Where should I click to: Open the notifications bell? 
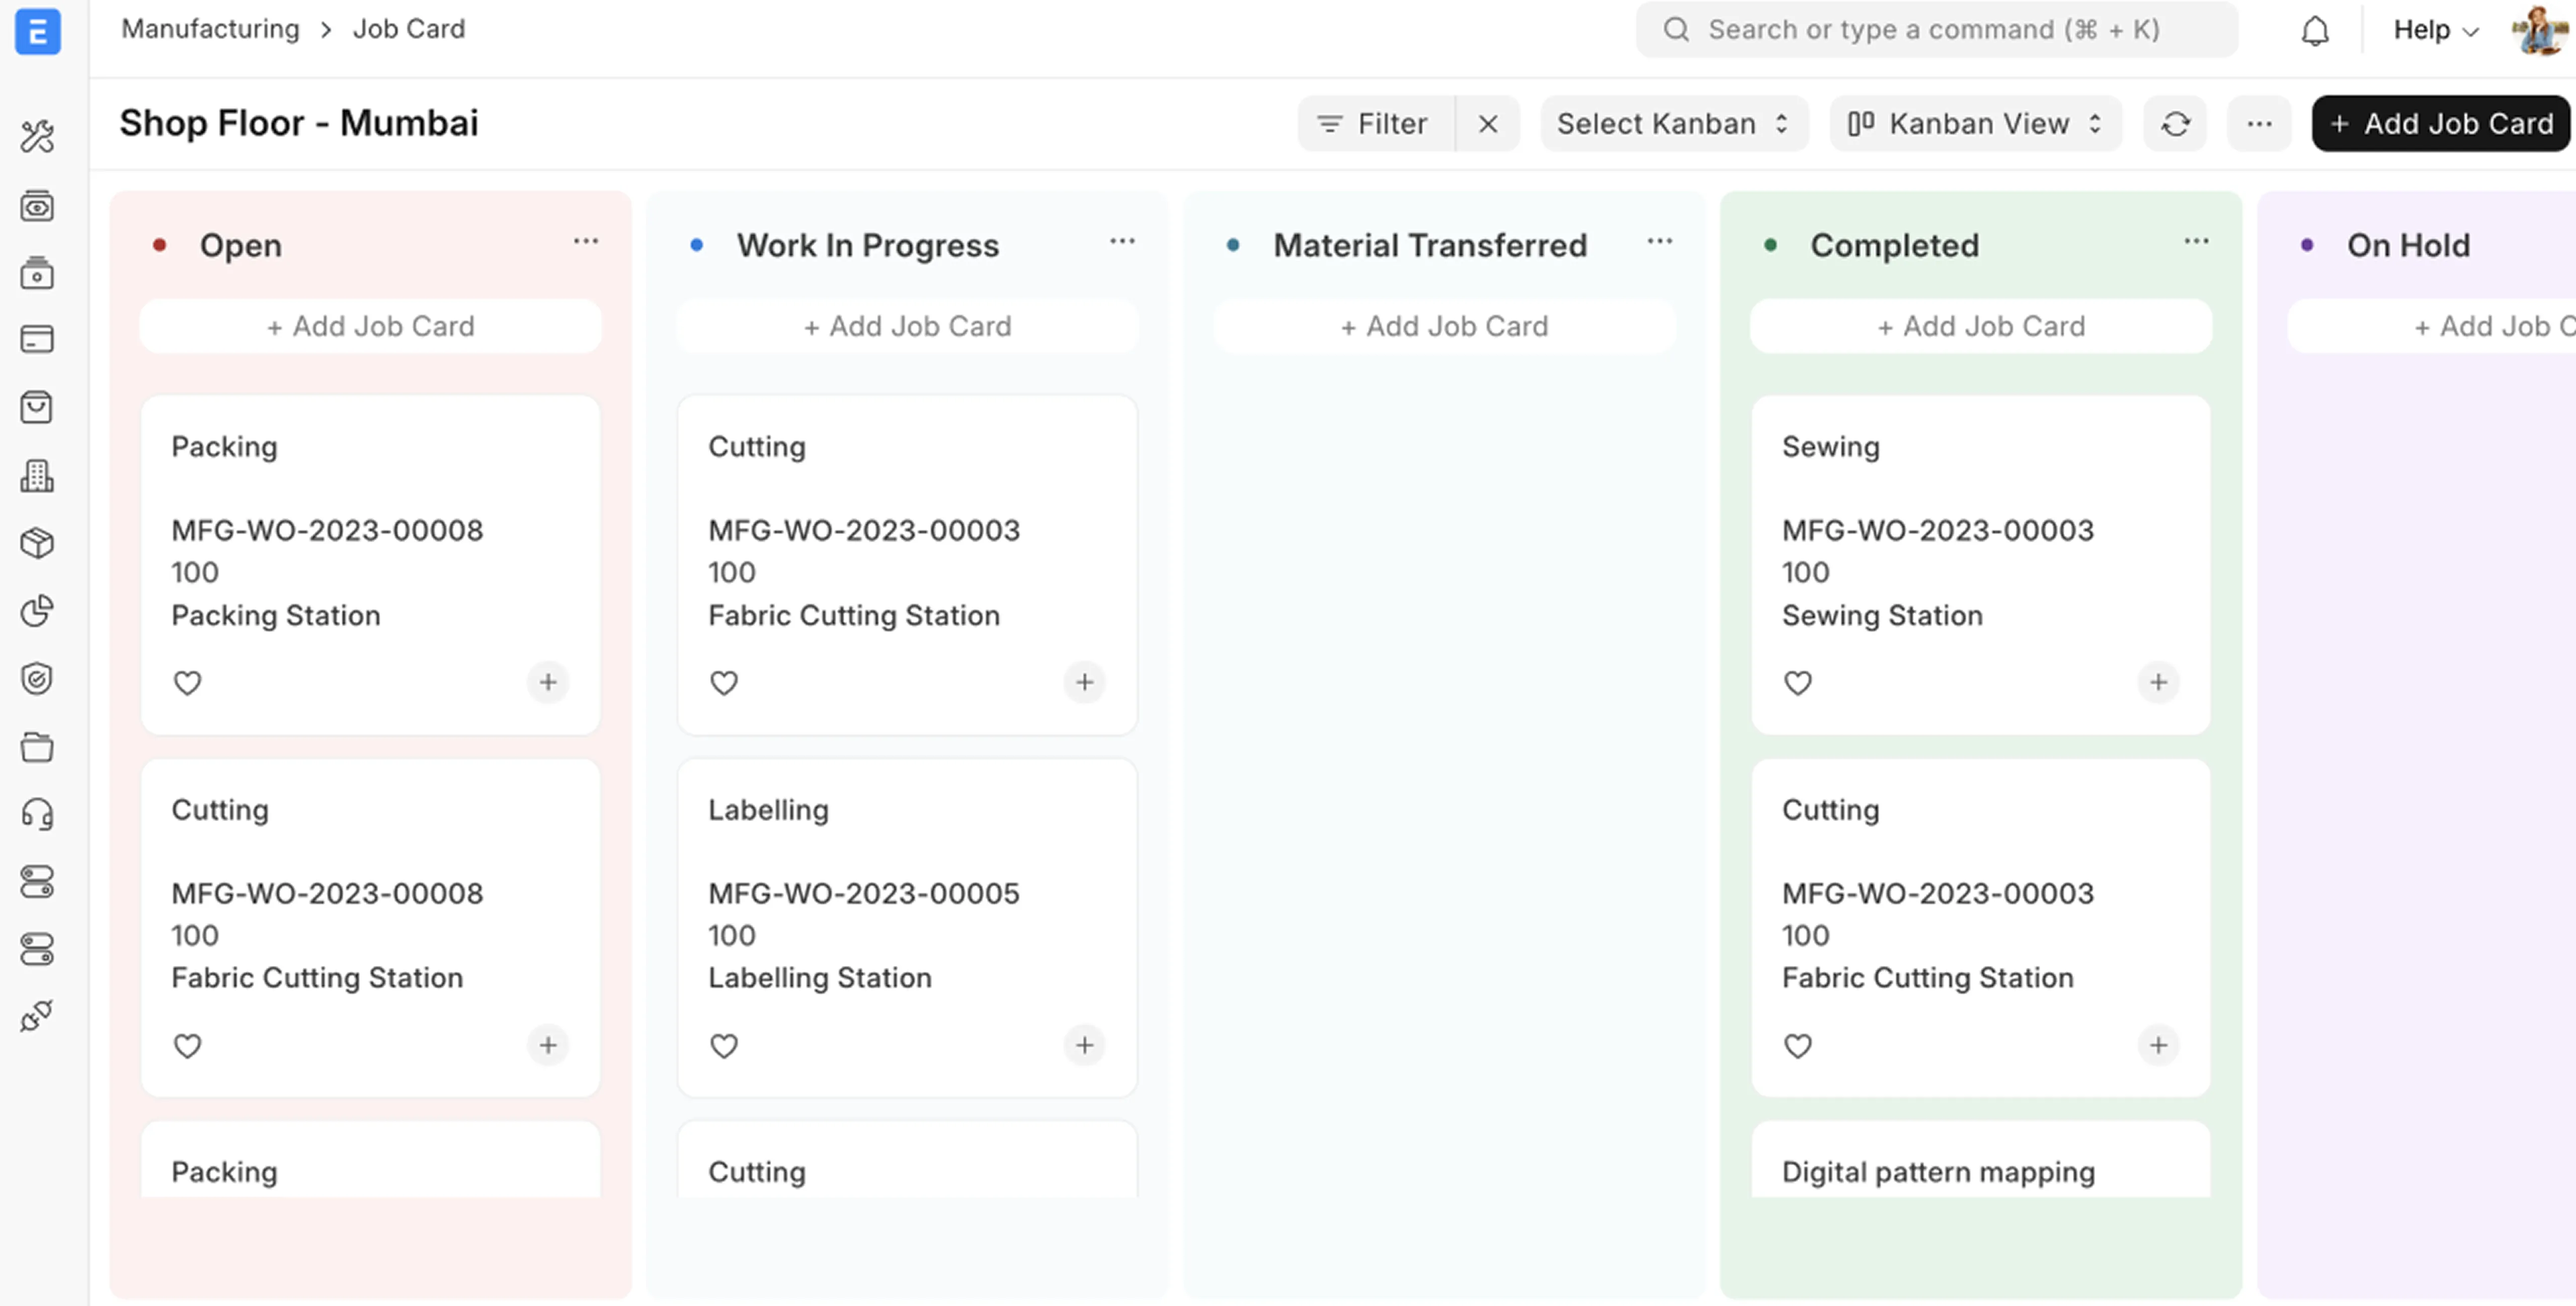(2315, 30)
